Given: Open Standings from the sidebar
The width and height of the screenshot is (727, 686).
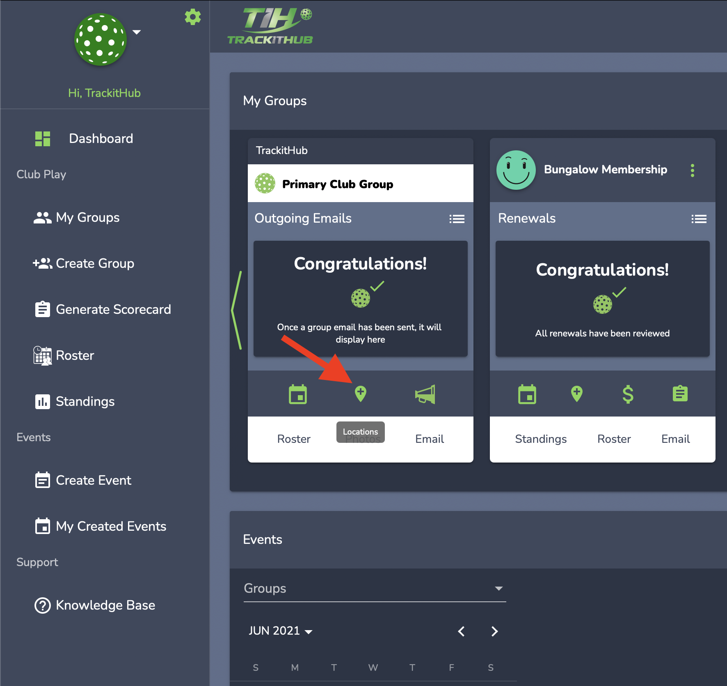Looking at the screenshot, I should pyautogui.click(x=85, y=401).
